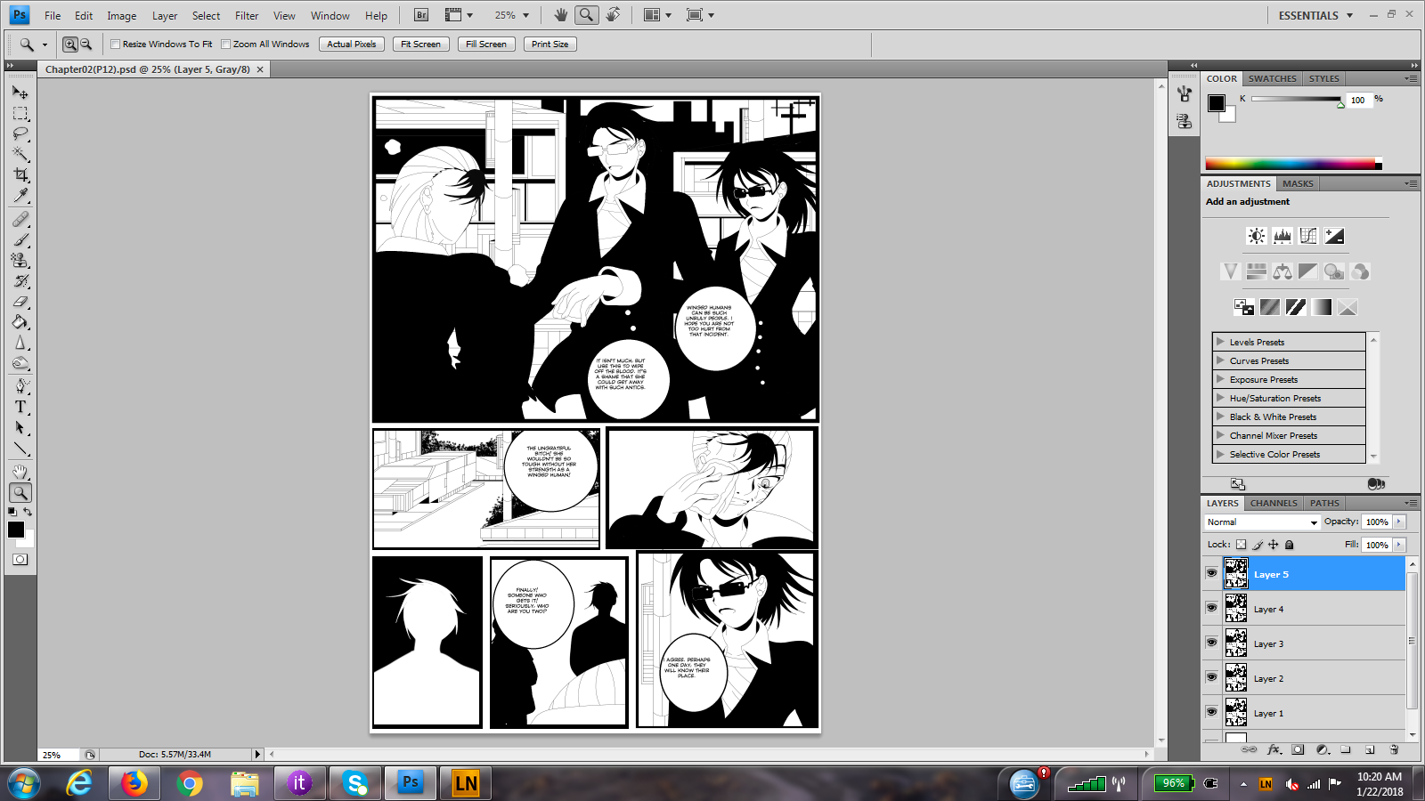
Task: Select the Crop tool
Action: coord(20,174)
